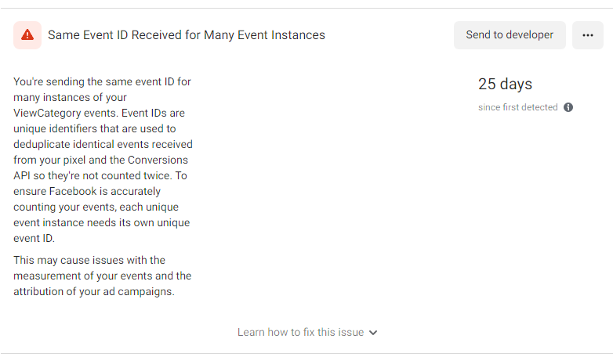
Task: Click the word deduplicate in the description
Action: pyautogui.click(x=42, y=145)
